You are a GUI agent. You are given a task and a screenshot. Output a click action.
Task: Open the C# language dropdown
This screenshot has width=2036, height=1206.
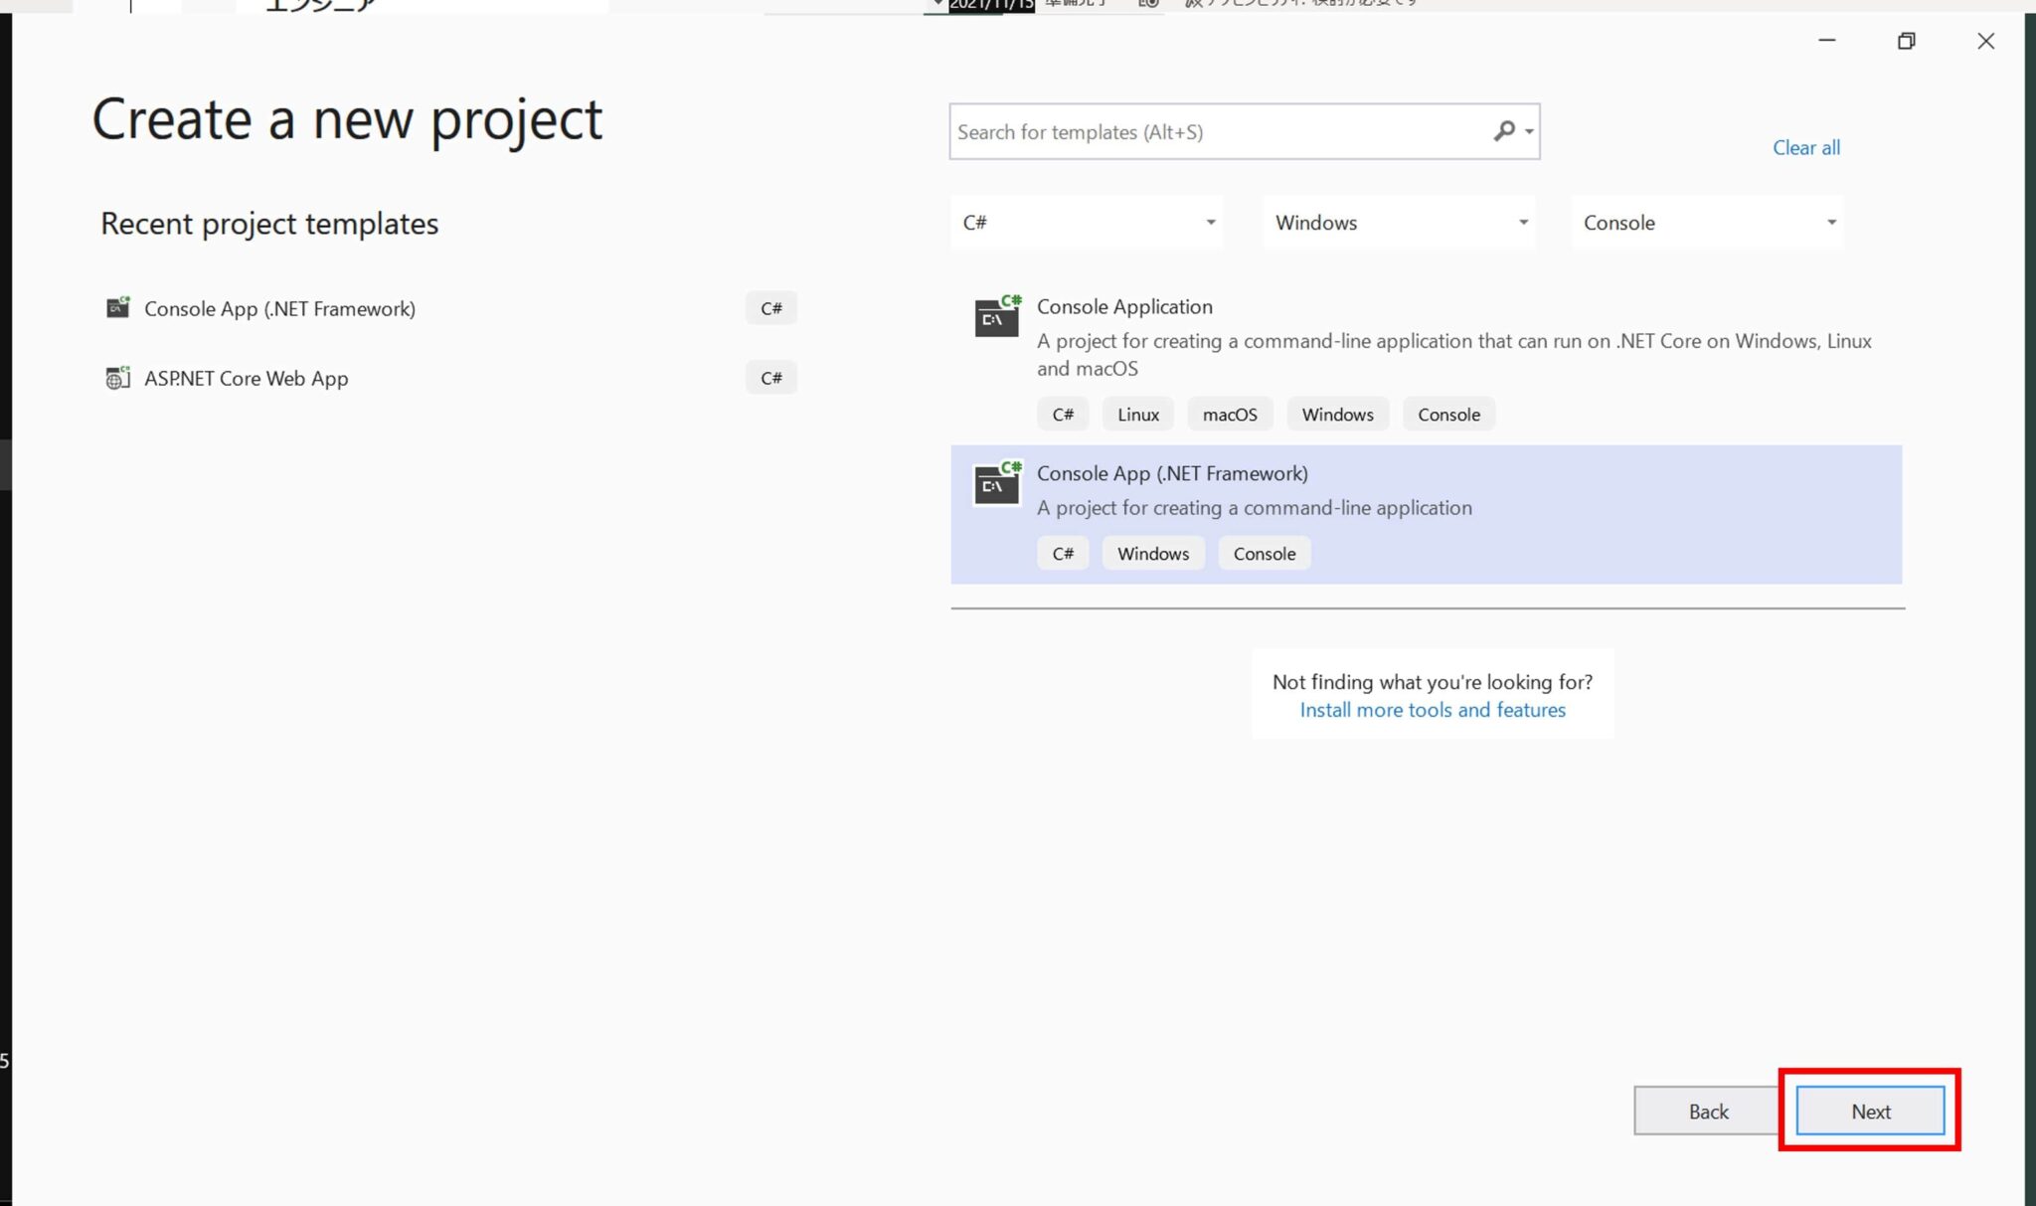pos(1086,222)
